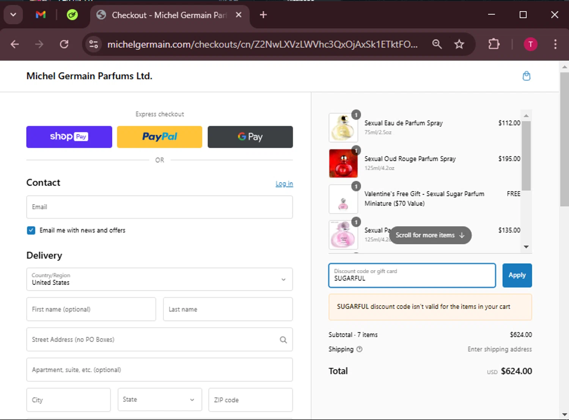This screenshot has height=420, width=569.
Task: Focus the First name field
Action: (x=91, y=309)
